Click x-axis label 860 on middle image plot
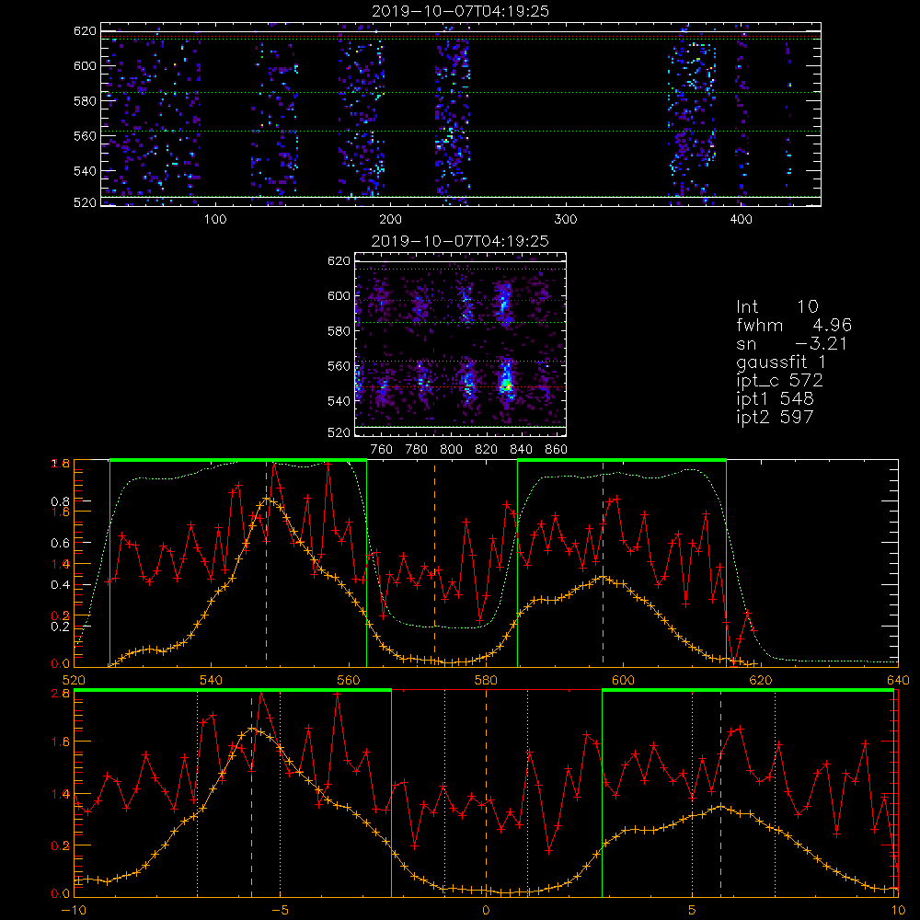Image resolution: width=920 pixels, height=920 pixels. coord(557,450)
